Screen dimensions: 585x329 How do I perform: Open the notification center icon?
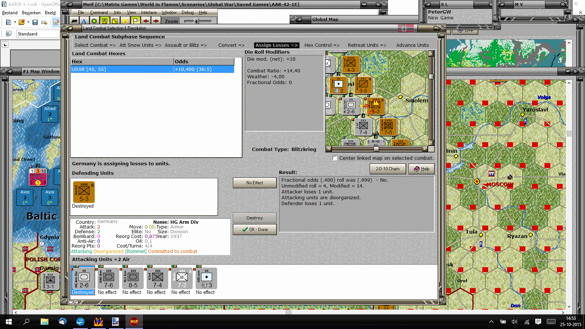pos(538,322)
